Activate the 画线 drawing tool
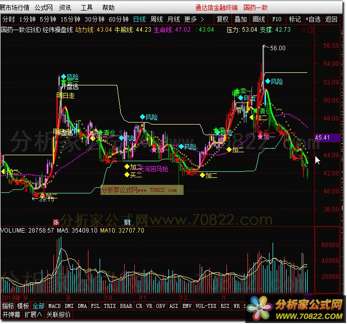The image size is (347, 324). click(258, 20)
